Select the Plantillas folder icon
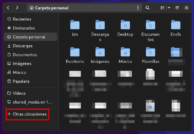This screenshot has height=134, width=194. [150, 52]
